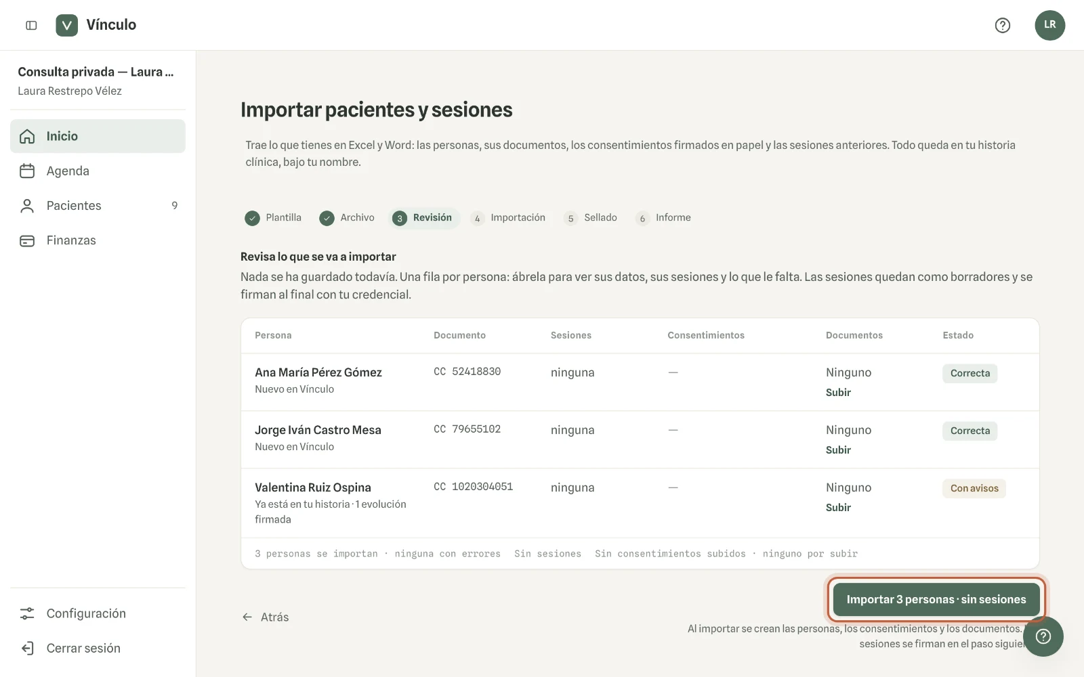Select the Revisión step label
This screenshot has height=677, width=1084.
tap(432, 217)
